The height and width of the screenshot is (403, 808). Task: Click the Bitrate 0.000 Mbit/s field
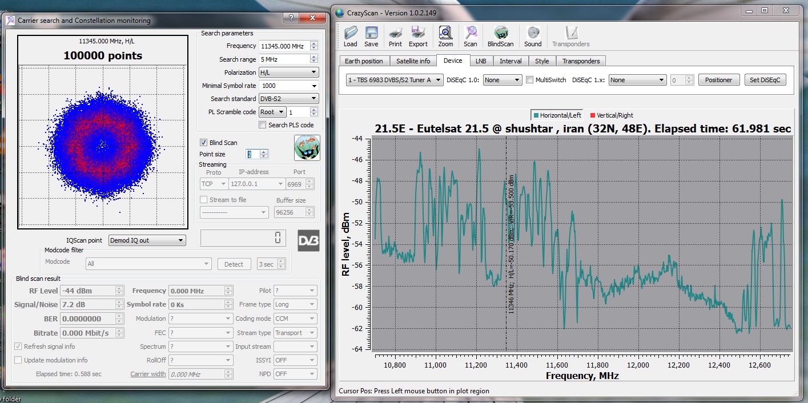(92, 333)
